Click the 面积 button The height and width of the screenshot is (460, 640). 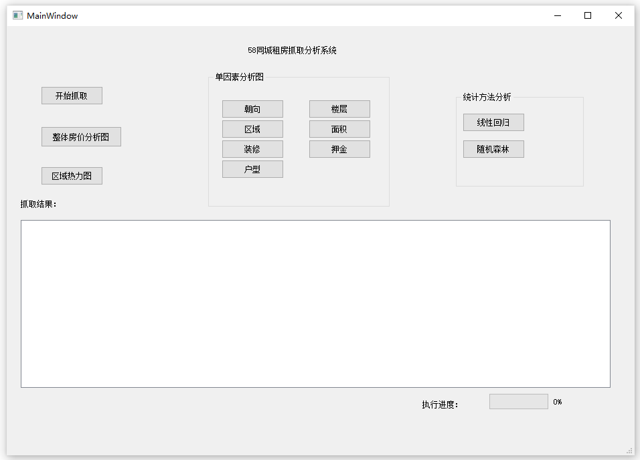pos(339,129)
